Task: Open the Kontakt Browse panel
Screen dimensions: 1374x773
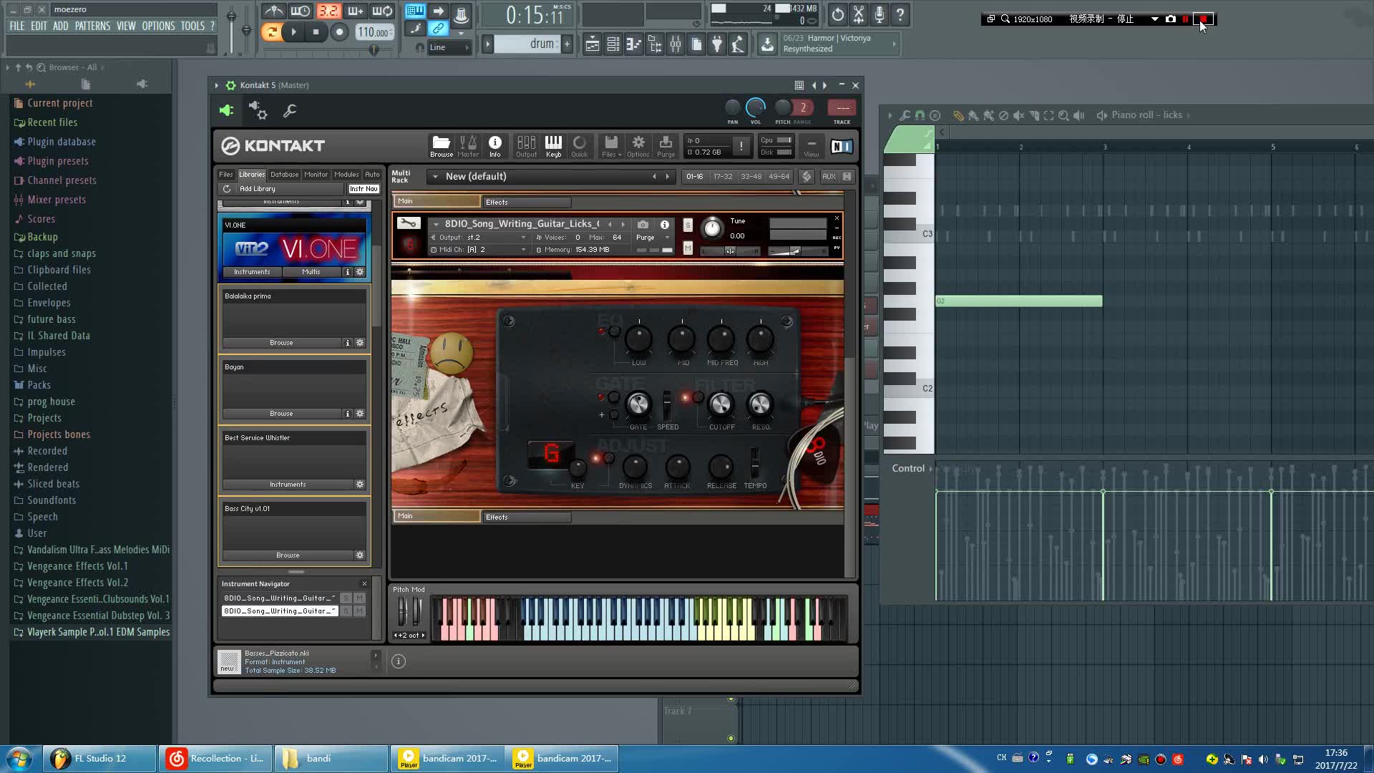Action: [x=441, y=146]
